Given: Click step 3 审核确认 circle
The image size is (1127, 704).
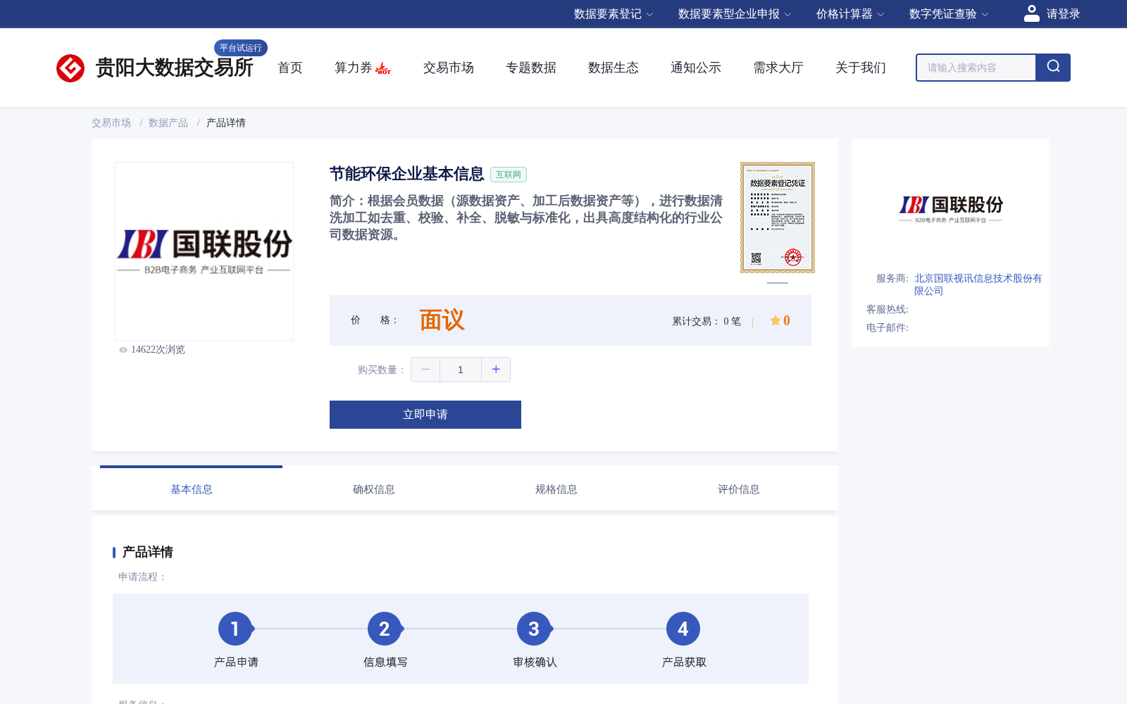Looking at the screenshot, I should pos(534,629).
